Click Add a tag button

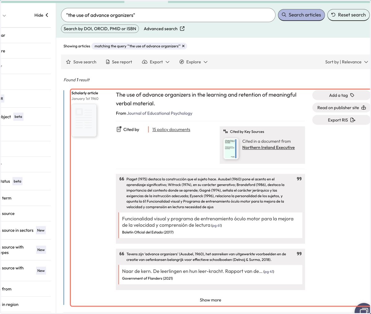(x=341, y=95)
